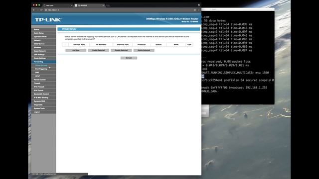Open Guest Network menu item
This screenshot has height=179, width=319.
[x=43, y=51]
